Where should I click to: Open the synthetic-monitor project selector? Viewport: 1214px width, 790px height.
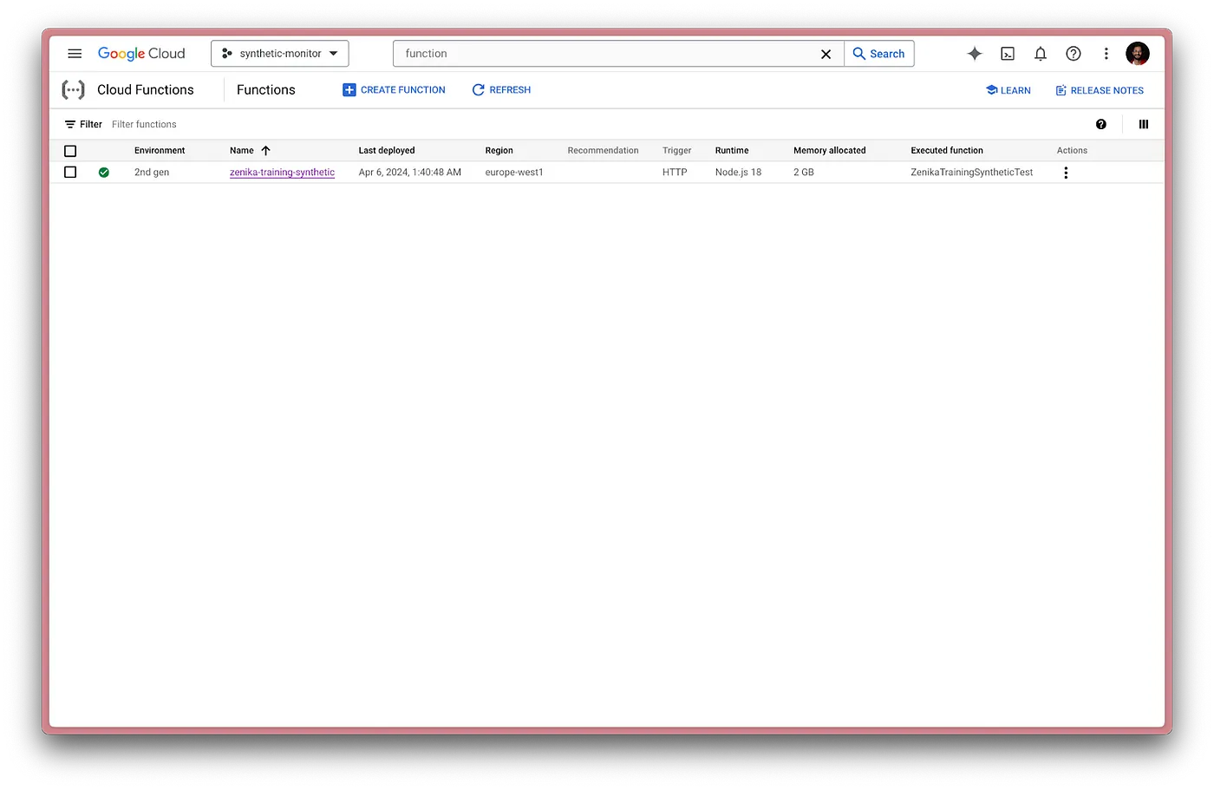[x=280, y=54]
